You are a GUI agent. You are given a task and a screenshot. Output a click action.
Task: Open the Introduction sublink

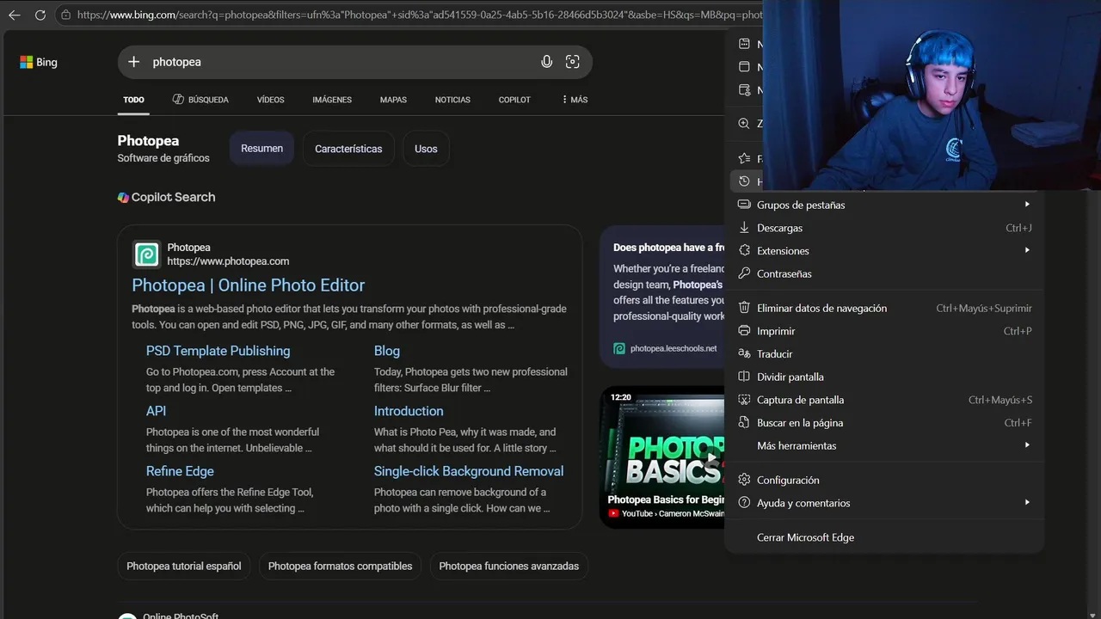click(x=409, y=411)
